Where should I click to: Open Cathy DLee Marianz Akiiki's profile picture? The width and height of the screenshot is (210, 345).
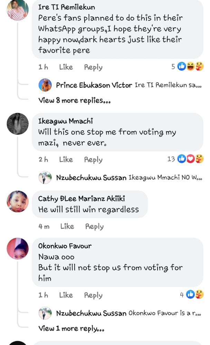18,201
